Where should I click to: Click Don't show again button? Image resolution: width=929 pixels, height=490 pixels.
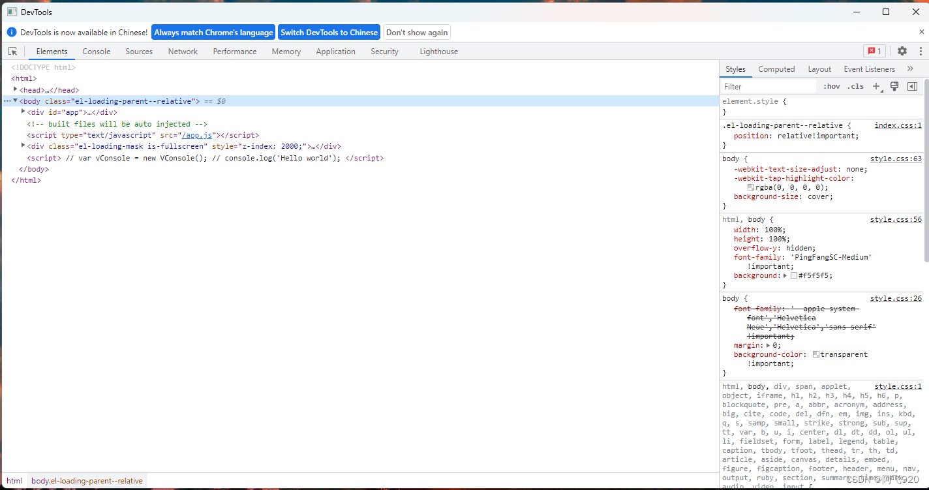point(417,33)
